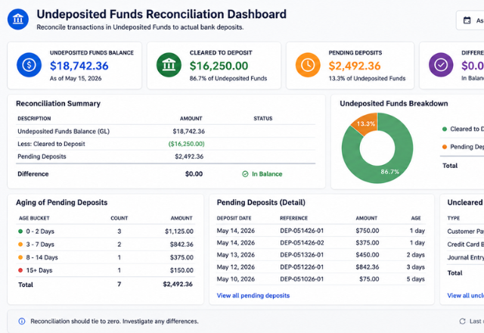This screenshot has height=333, width=484.
Task: Click DEPOSIT DATE column header
Action: pyautogui.click(x=234, y=218)
